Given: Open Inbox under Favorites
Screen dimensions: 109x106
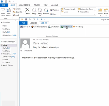Looking at the screenshot, I should [5, 26].
